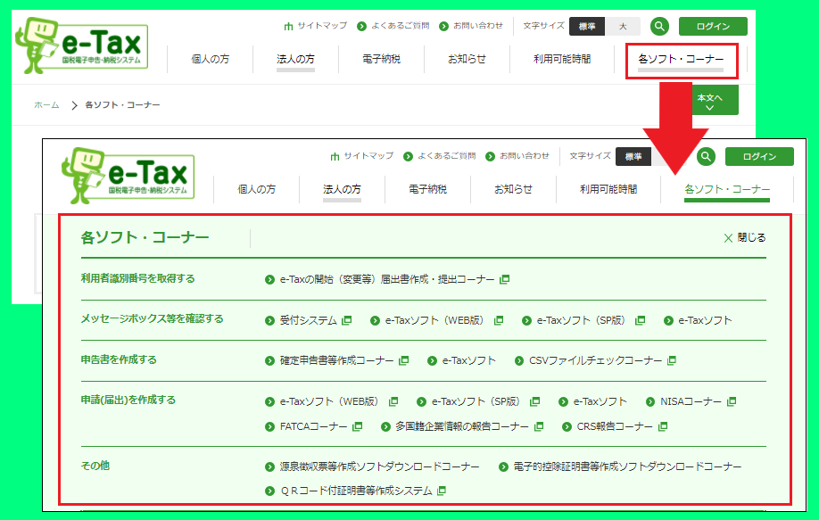819x520 pixels.
Task: Click the external-link icon beside FATCAコーナー
Action: 357,426
